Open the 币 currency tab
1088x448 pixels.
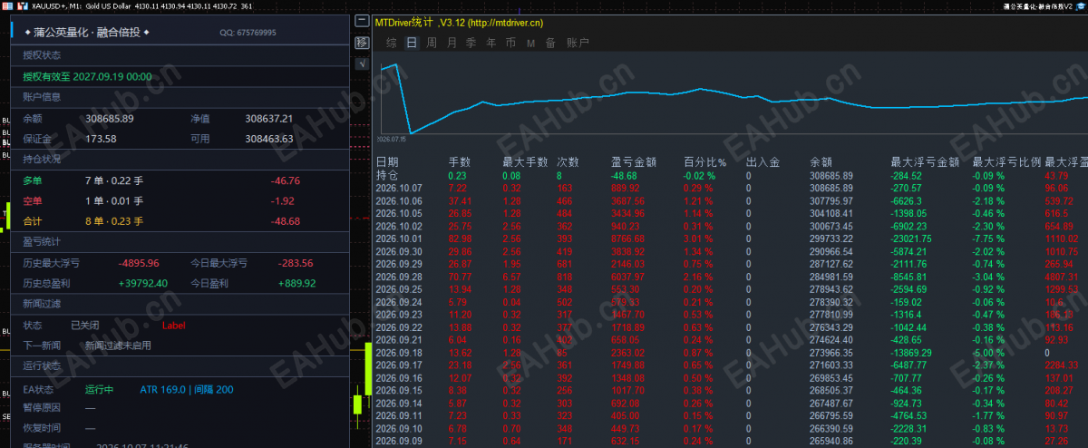click(x=510, y=42)
